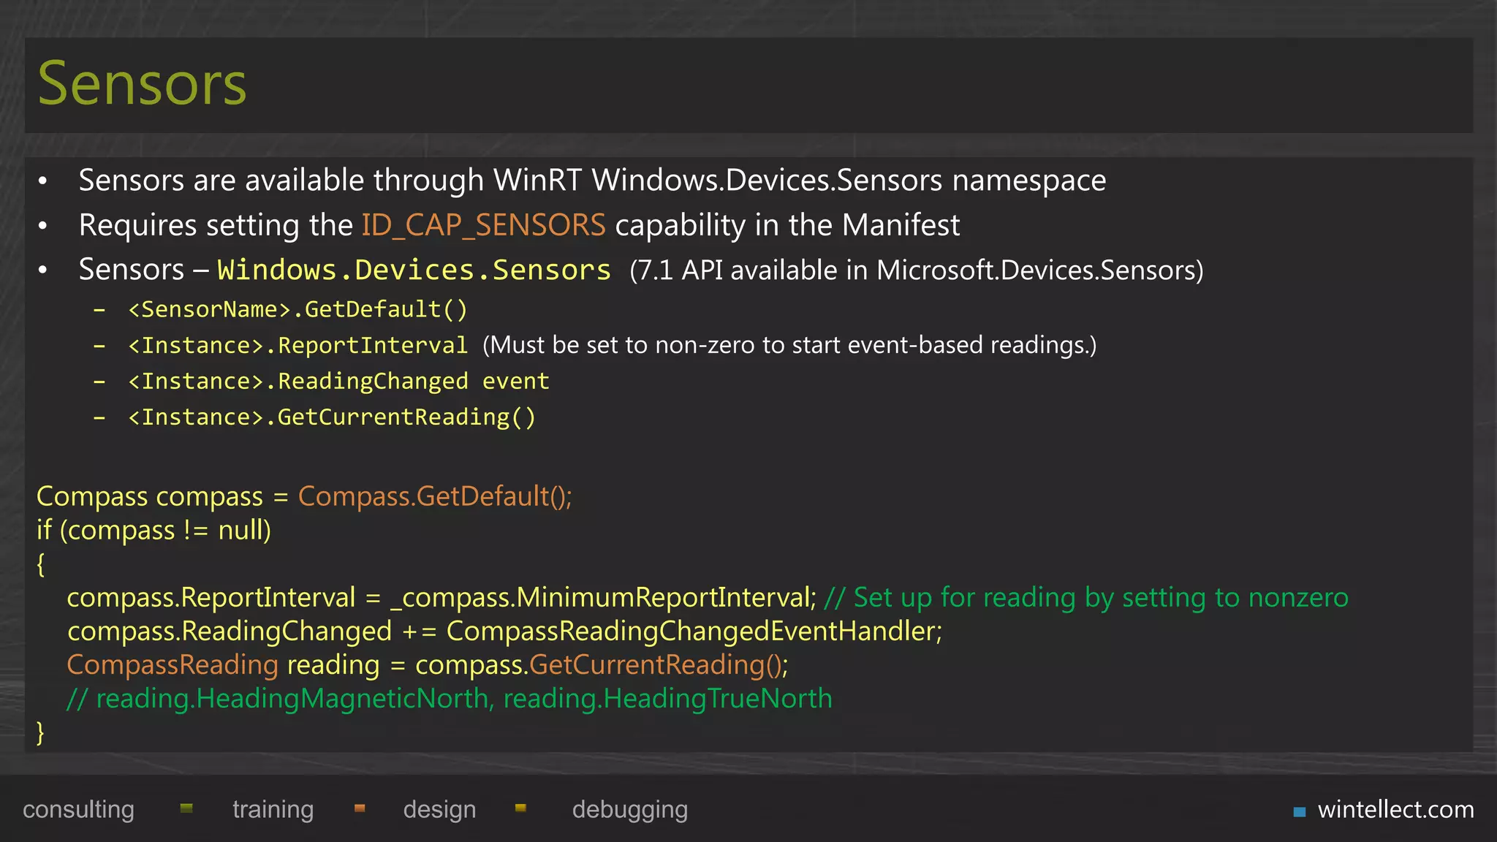Screen dimensions: 1497x842
Task: Click the Sensors slide title
Action: 143,84
